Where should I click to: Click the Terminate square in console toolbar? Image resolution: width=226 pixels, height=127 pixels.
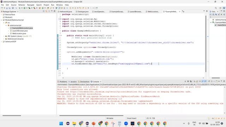point(185,81)
